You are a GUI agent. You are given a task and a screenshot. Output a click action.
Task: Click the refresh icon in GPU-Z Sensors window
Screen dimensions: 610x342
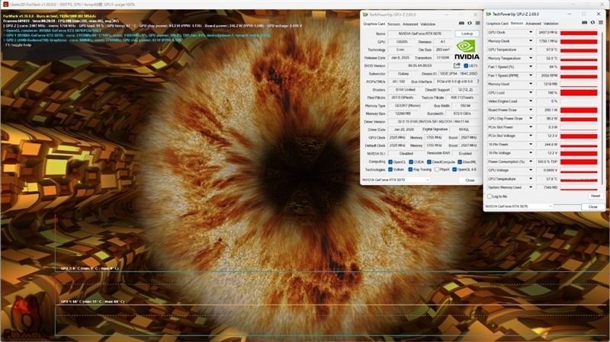point(592,23)
